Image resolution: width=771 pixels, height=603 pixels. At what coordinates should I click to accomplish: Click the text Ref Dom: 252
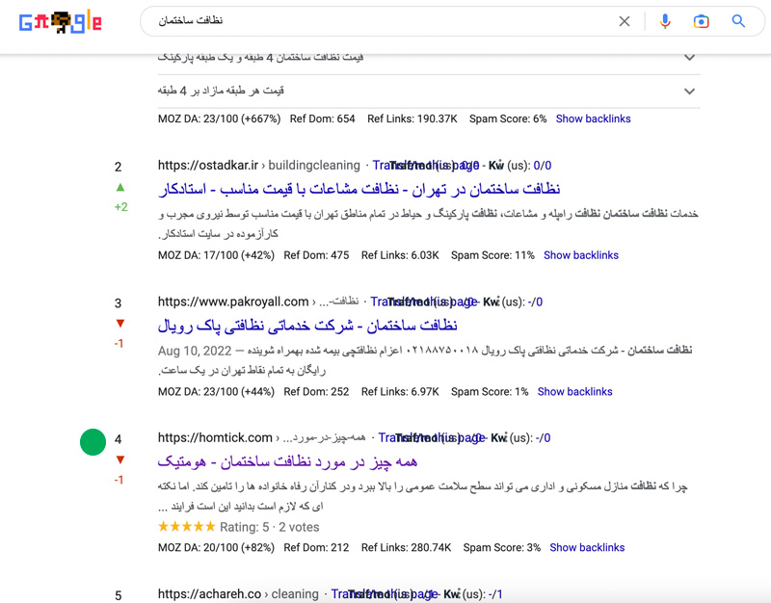pos(316,392)
